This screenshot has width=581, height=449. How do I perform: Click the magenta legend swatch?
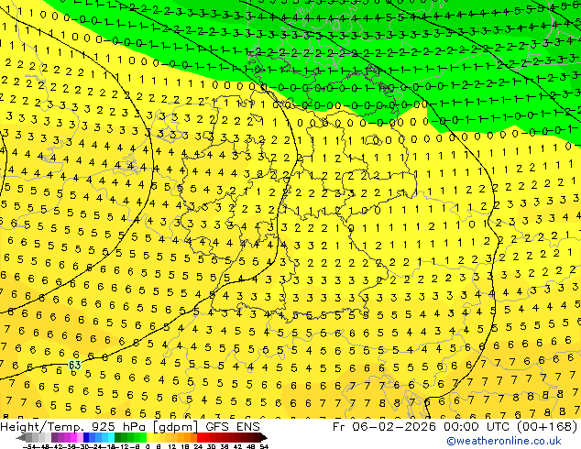pyautogui.click(x=73, y=437)
